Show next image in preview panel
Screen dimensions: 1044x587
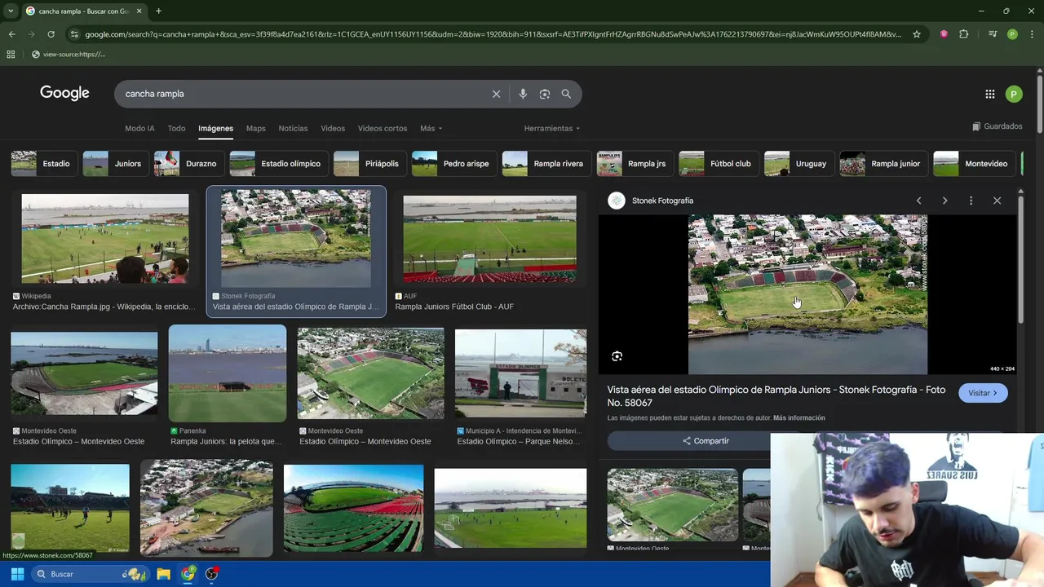click(x=944, y=201)
